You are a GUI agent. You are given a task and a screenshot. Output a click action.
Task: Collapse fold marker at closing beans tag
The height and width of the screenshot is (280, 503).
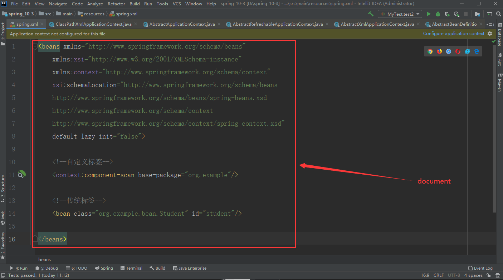35,239
